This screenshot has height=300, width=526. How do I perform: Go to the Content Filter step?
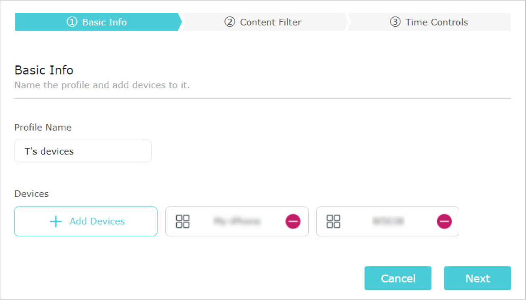[x=263, y=22]
